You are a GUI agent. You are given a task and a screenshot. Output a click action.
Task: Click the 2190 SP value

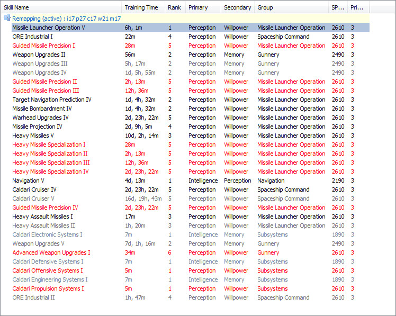click(x=338, y=181)
